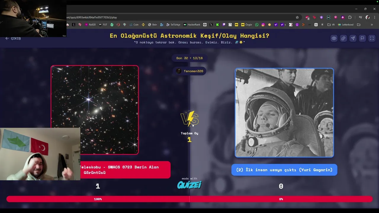Select the deep field galaxy image card
Viewport: 379px width, 213px height.
[x=94, y=110]
